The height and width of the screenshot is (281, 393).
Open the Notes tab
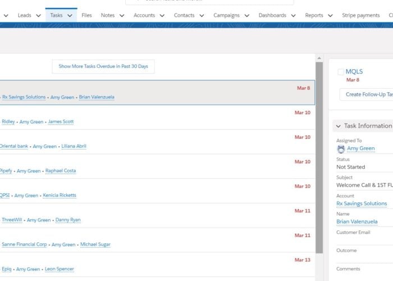[x=108, y=15]
